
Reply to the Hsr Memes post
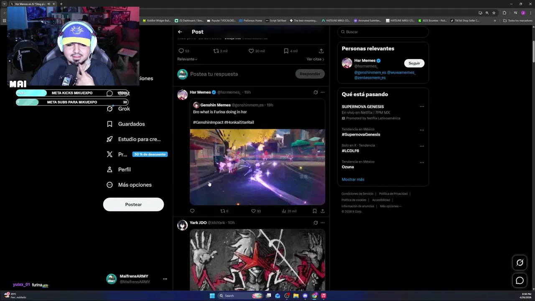(192, 211)
